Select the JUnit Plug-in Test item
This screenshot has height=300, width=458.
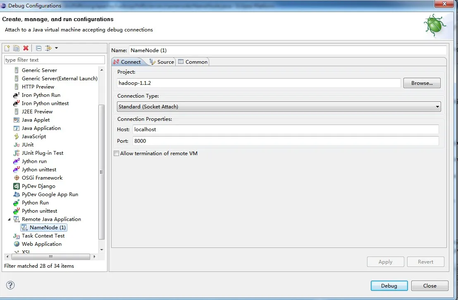43,153
